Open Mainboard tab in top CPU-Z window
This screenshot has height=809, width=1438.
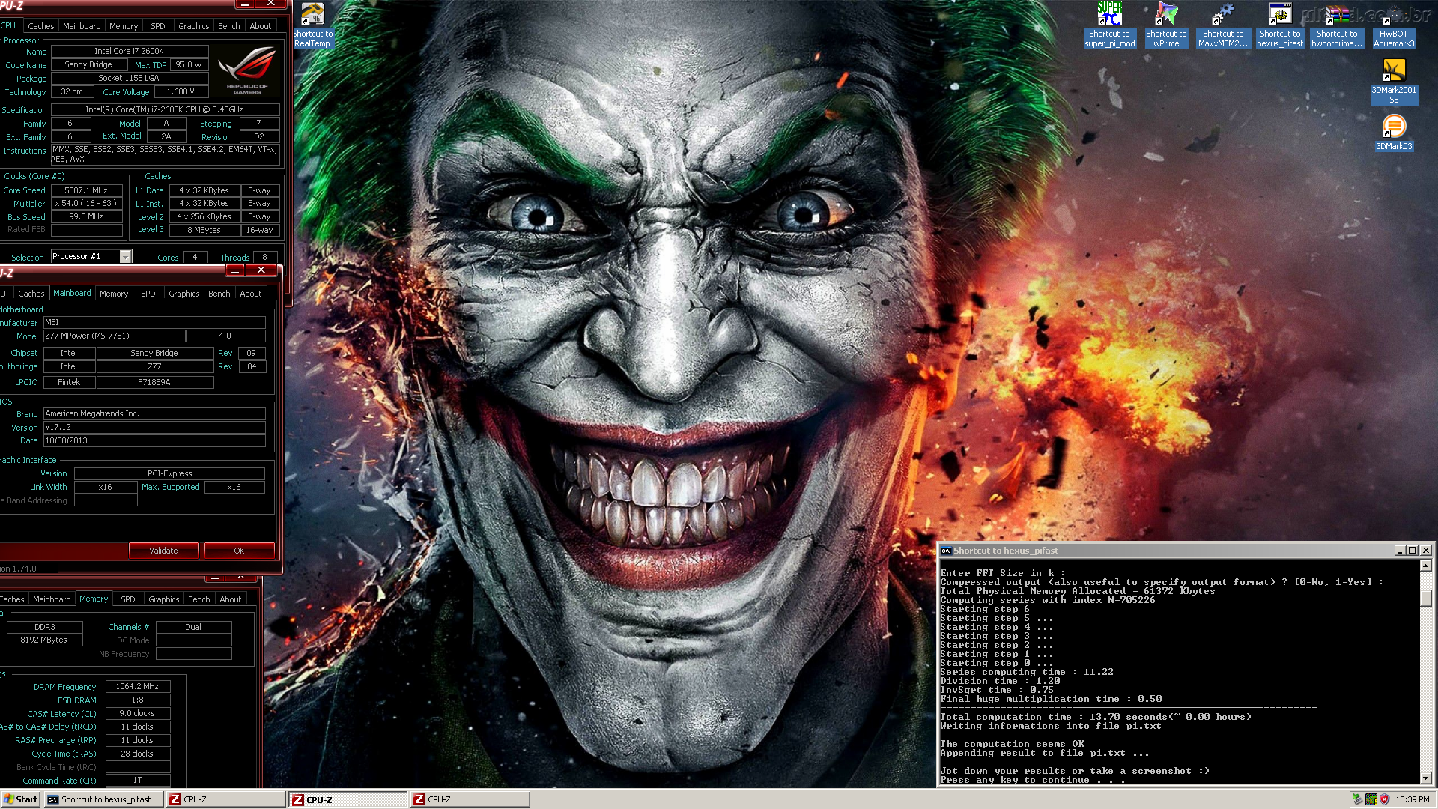tap(82, 26)
